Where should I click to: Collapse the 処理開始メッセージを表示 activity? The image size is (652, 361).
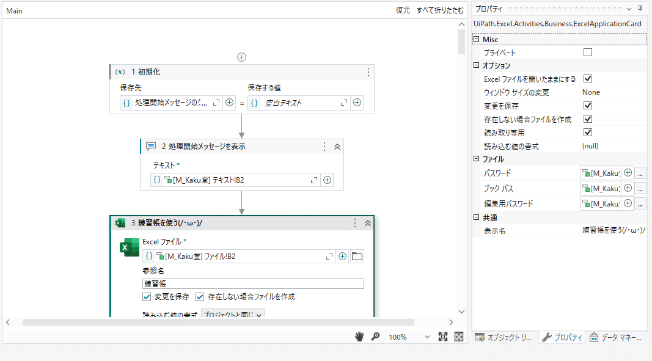[337, 147]
